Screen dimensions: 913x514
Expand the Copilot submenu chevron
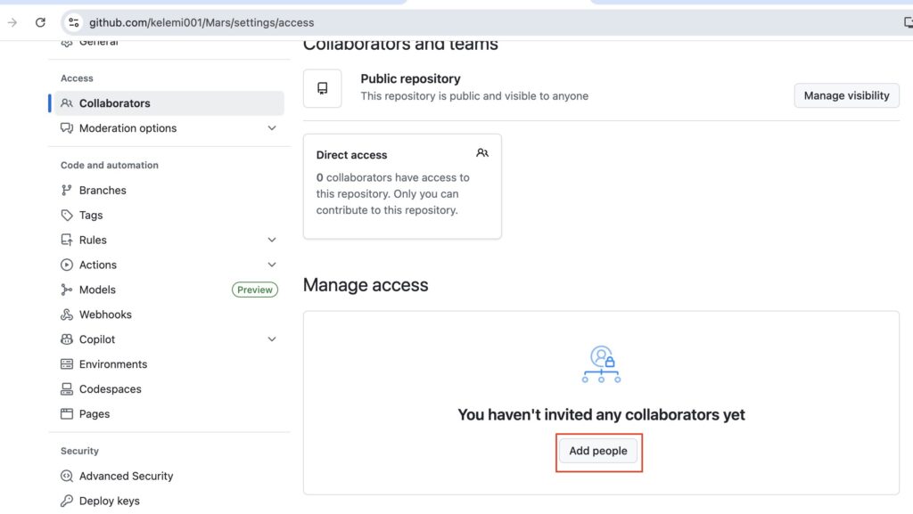(272, 339)
